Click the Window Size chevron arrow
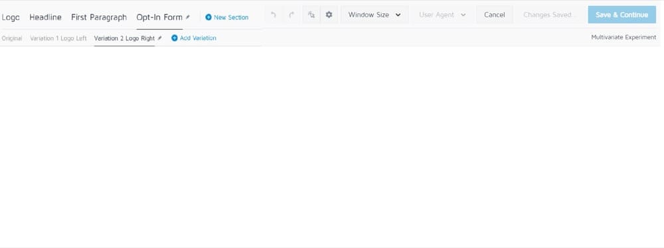 pos(398,15)
